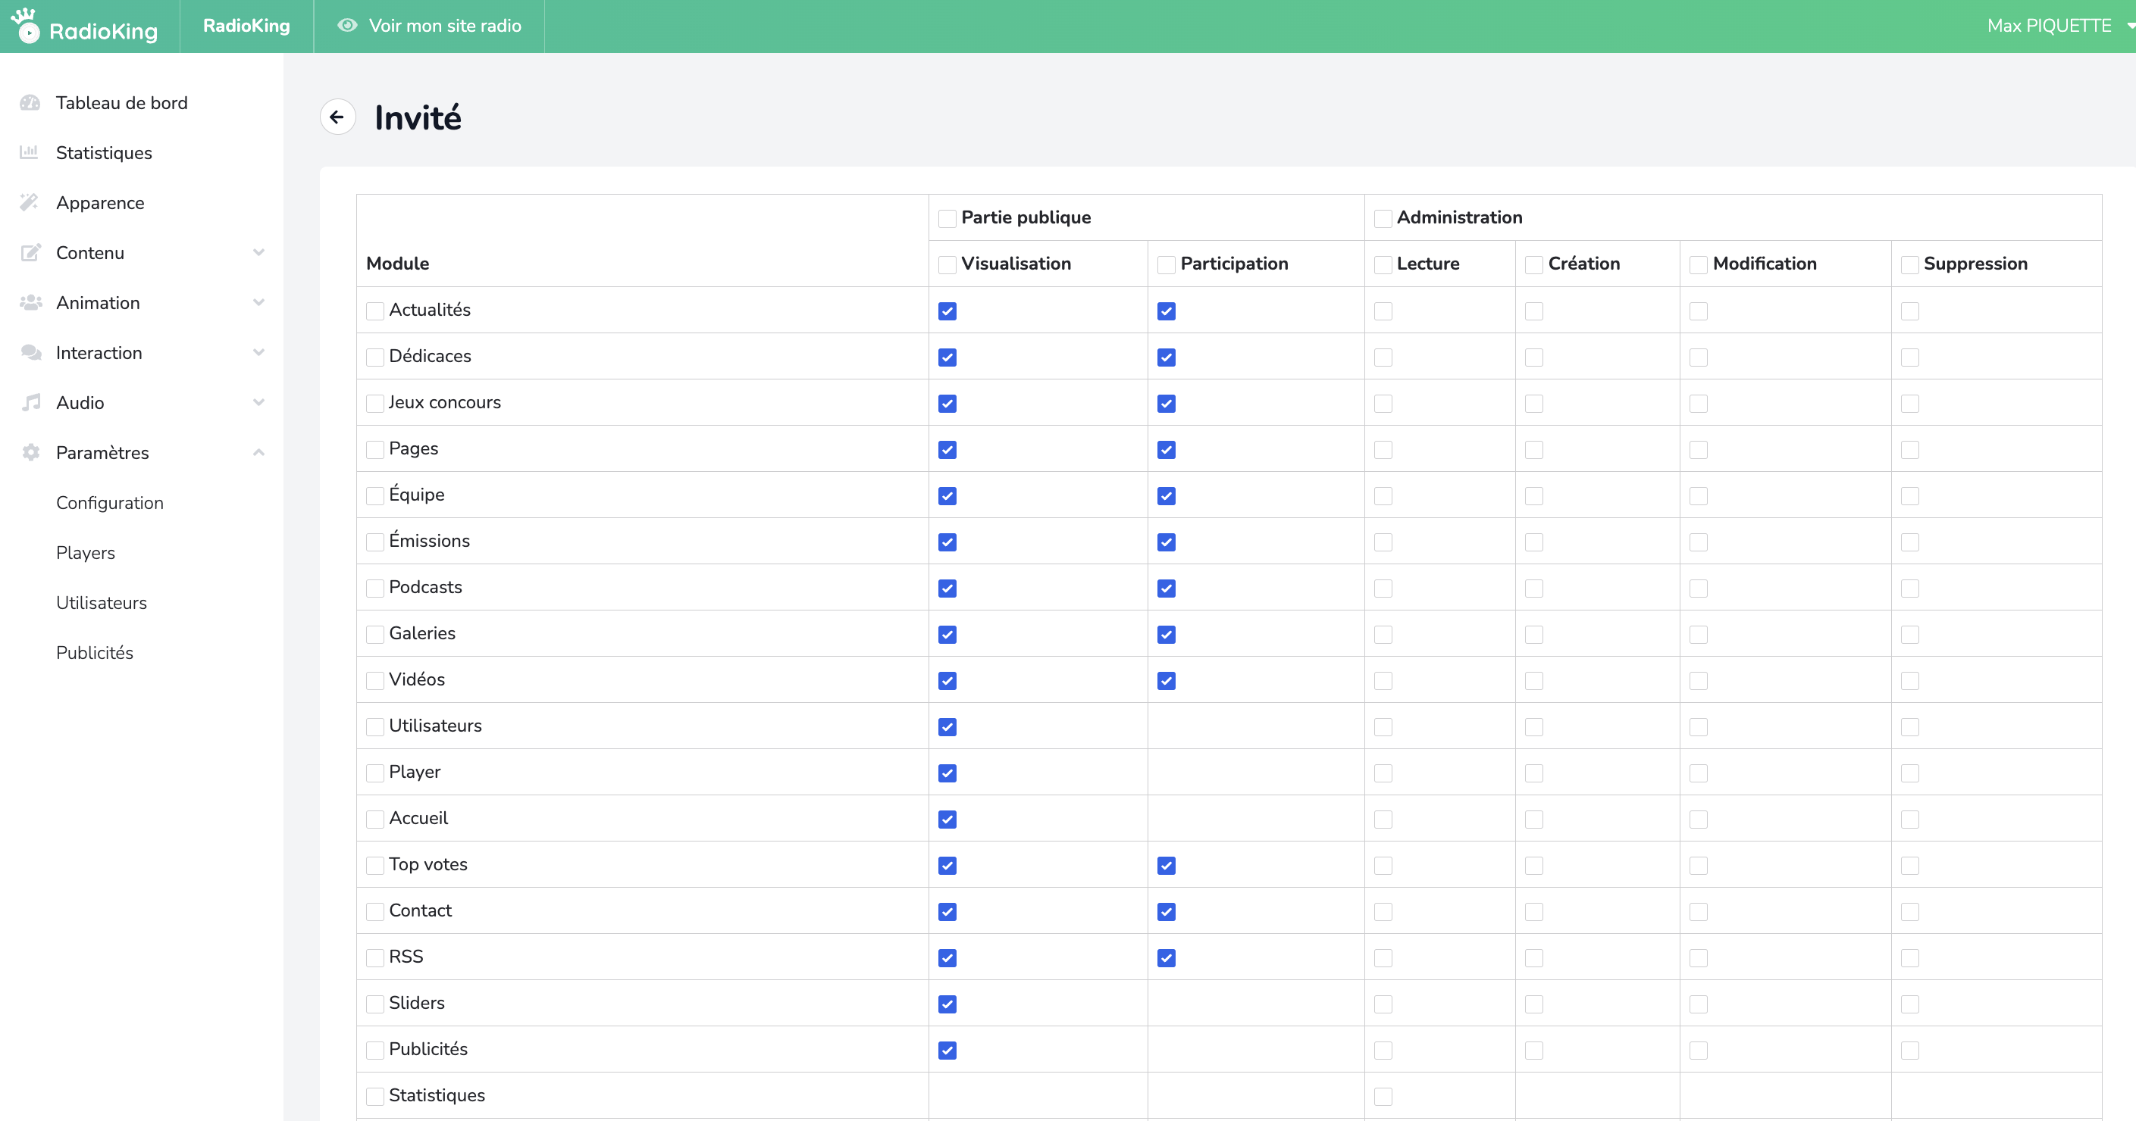Collapse the Paramètres section chevron
Screen dimensions: 2136x1121
(x=258, y=452)
